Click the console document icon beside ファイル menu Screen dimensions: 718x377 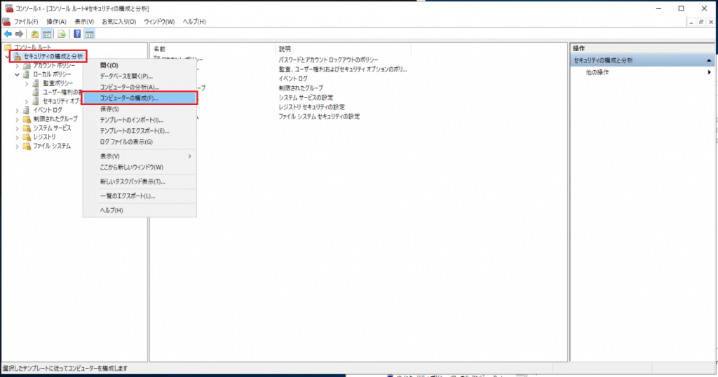click(6, 22)
